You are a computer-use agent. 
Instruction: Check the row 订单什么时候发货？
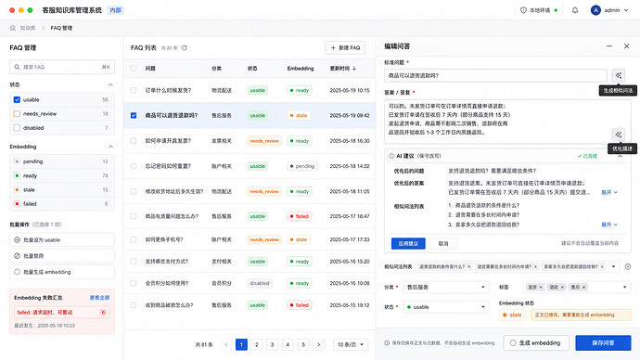coord(134,90)
